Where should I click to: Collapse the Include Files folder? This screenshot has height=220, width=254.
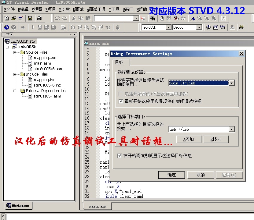(x=15, y=74)
